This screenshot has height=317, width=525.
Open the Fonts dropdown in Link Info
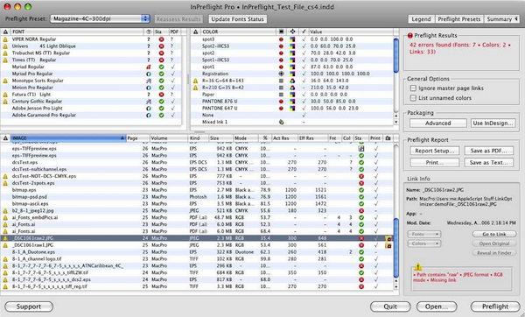click(x=423, y=234)
